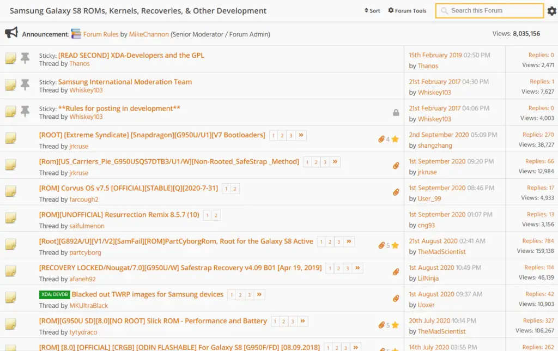
Task: Open last poster LilNinja's profile
Action: pos(428,278)
